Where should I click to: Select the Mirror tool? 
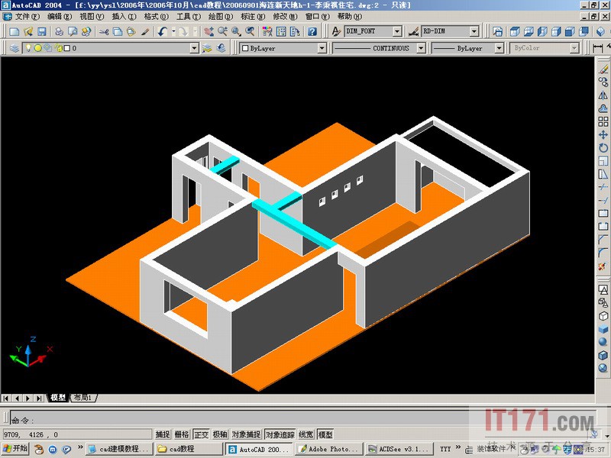click(603, 95)
